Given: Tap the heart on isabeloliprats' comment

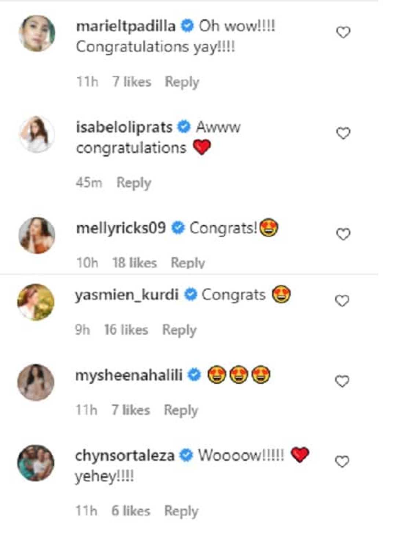Looking at the screenshot, I should [343, 133].
